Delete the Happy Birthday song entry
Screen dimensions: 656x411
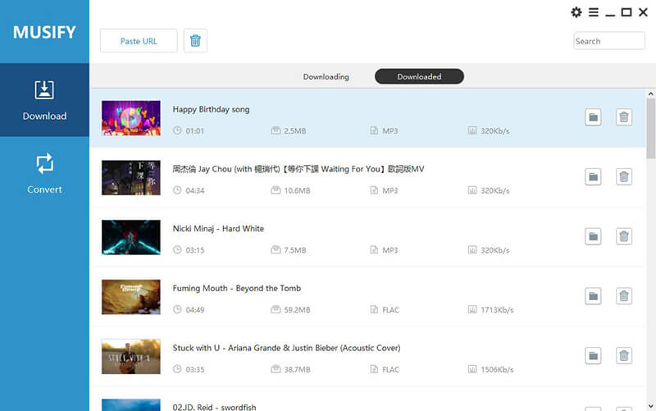tap(624, 117)
